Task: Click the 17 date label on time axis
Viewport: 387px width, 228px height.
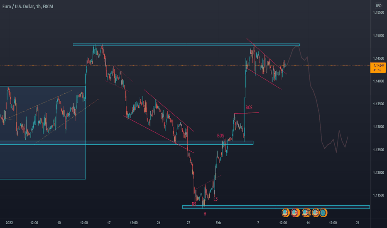Action: tap(109, 223)
